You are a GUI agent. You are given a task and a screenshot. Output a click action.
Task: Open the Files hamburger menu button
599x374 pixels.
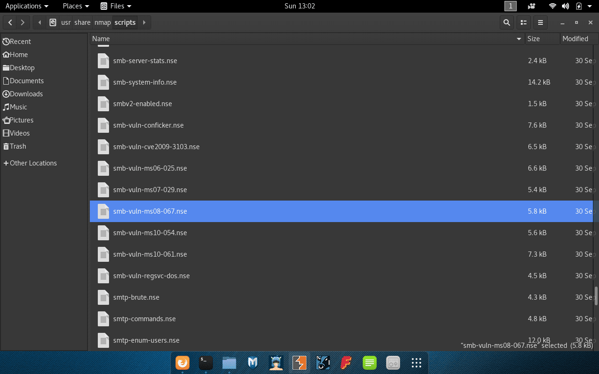(x=540, y=22)
